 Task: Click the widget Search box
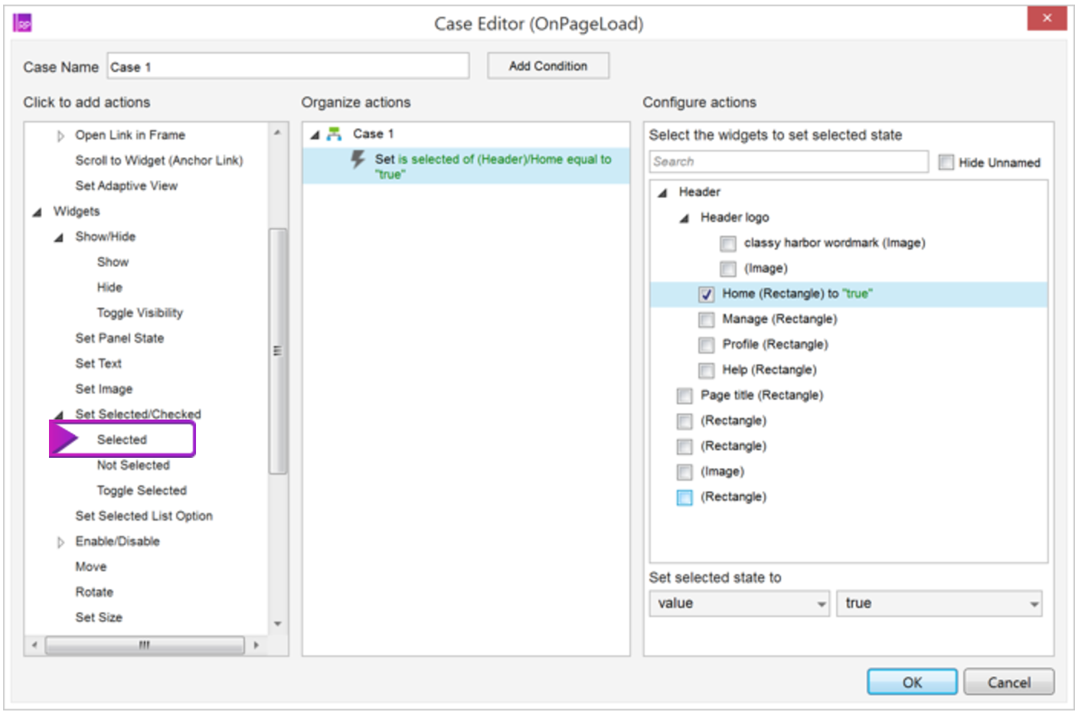click(x=789, y=162)
